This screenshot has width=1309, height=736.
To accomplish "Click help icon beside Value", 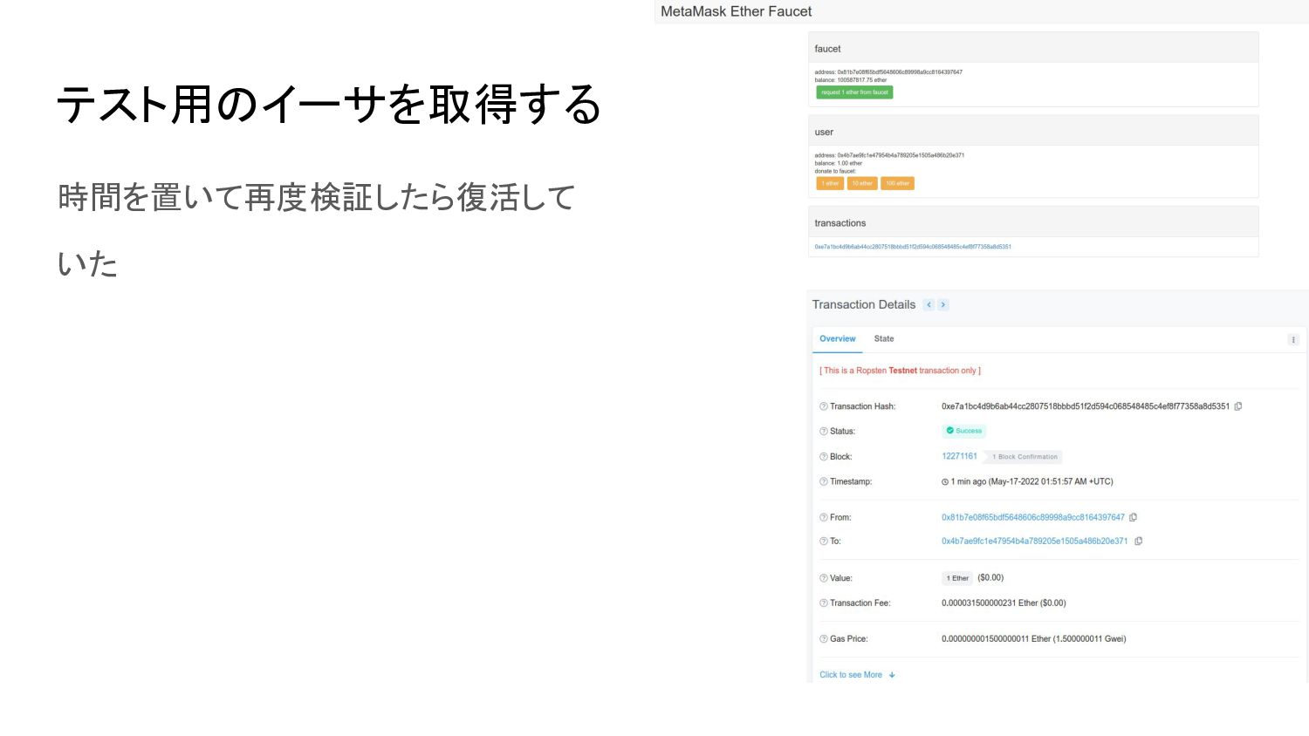I will (823, 578).
